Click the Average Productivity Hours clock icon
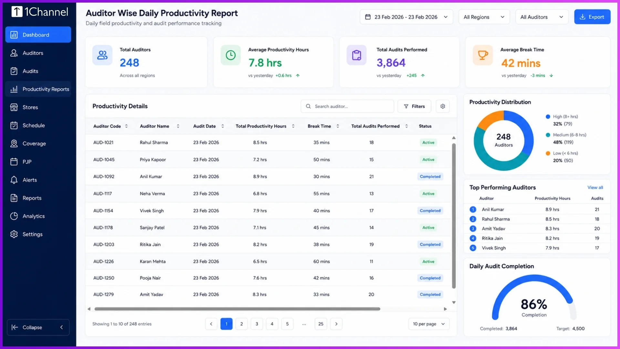The image size is (620, 349). click(x=231, y=55)
